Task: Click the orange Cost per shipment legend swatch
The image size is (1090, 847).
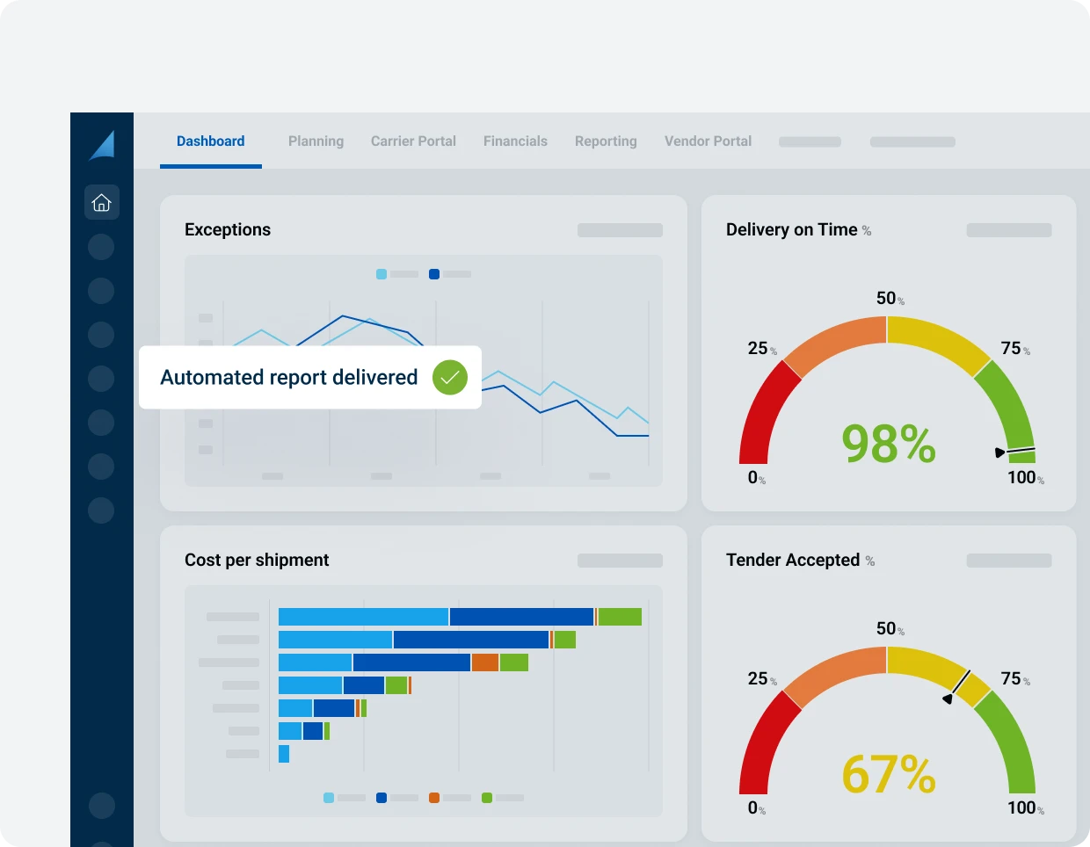Action: click(434, 798)
